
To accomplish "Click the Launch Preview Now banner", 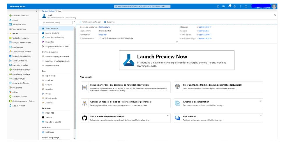I will [x=177, y=60].
